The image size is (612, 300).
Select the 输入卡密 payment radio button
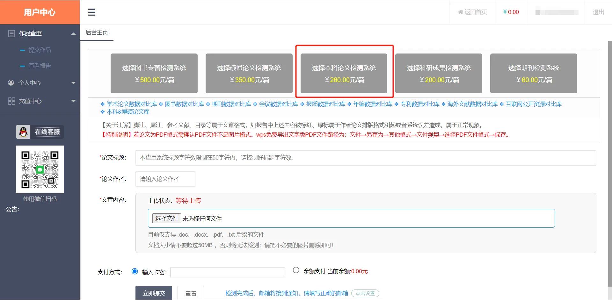135,272
